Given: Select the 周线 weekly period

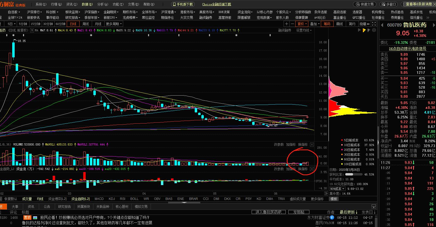Looking at the screenshot, I should pos(86,24).
